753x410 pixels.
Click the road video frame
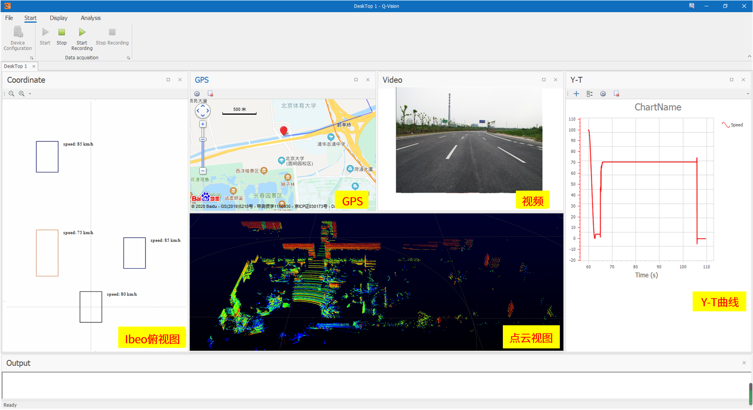pyautogui.click(x=469, y=140)
